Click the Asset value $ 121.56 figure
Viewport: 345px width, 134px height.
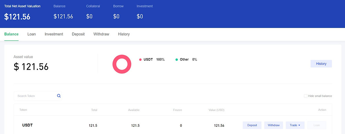[x=31, y=67]
